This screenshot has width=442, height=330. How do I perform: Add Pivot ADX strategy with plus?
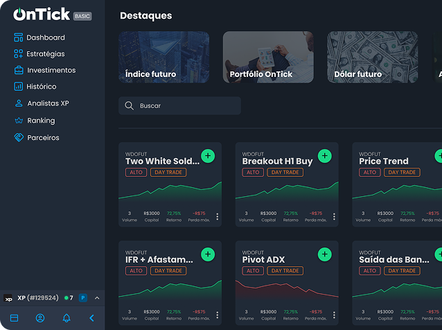pos(325,254)
